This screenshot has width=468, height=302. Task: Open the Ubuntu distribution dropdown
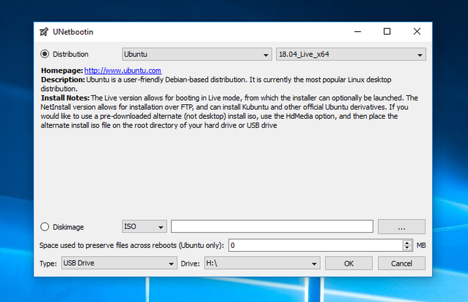196,54
